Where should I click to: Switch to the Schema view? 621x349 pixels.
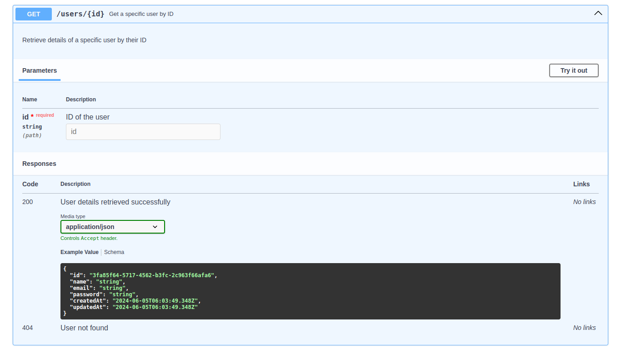point(114,252)
